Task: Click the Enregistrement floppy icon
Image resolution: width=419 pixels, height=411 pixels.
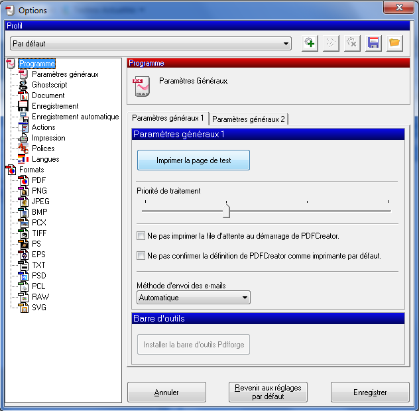Action: 23,106
